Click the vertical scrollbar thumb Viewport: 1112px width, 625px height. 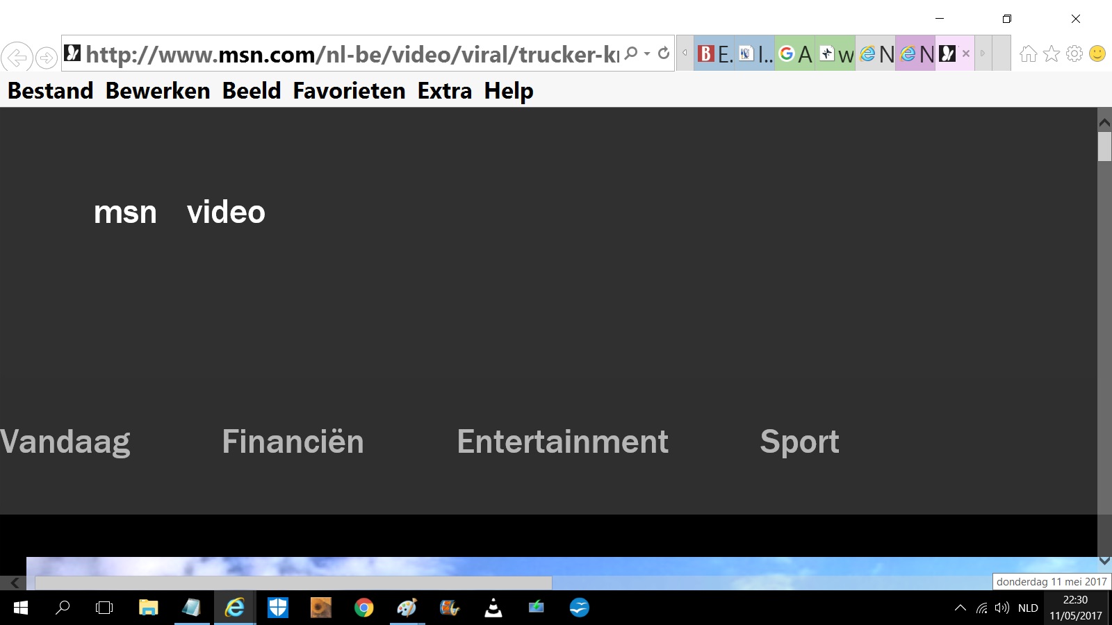point(1104,146)
